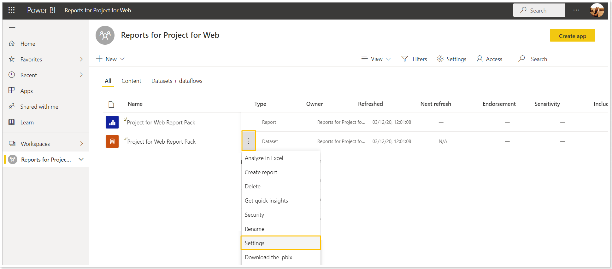
Task: Click the Favorites star icon
Action: pyautogui.click(x=12, y=59)
